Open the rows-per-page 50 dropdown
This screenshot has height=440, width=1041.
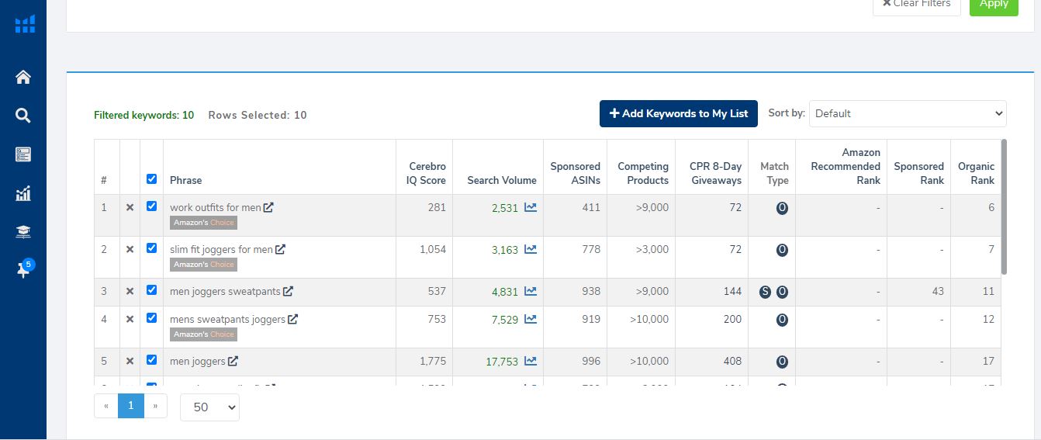[x=209, y=407]
